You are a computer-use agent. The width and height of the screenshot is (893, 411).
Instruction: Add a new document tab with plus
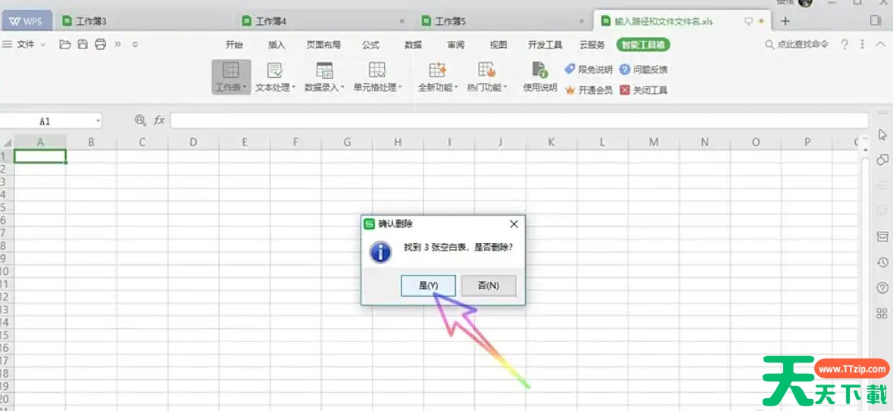pos(785,21)
